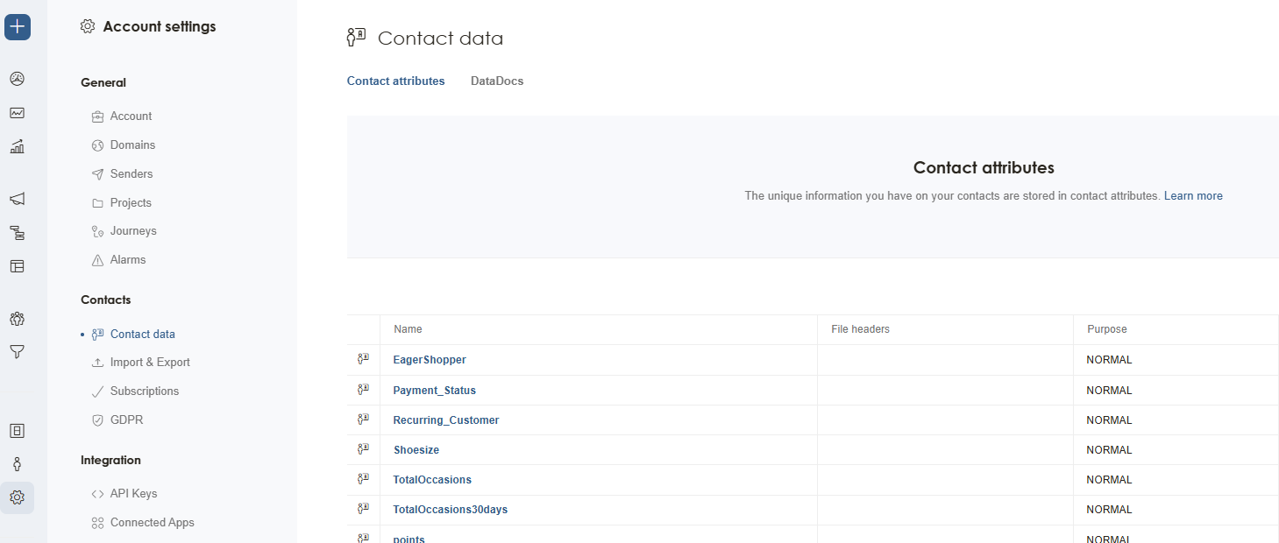Open the API Keys settings page

pyautogui.click(x=133, y=493)
